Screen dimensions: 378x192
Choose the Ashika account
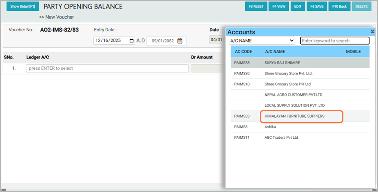pos(270,127)
